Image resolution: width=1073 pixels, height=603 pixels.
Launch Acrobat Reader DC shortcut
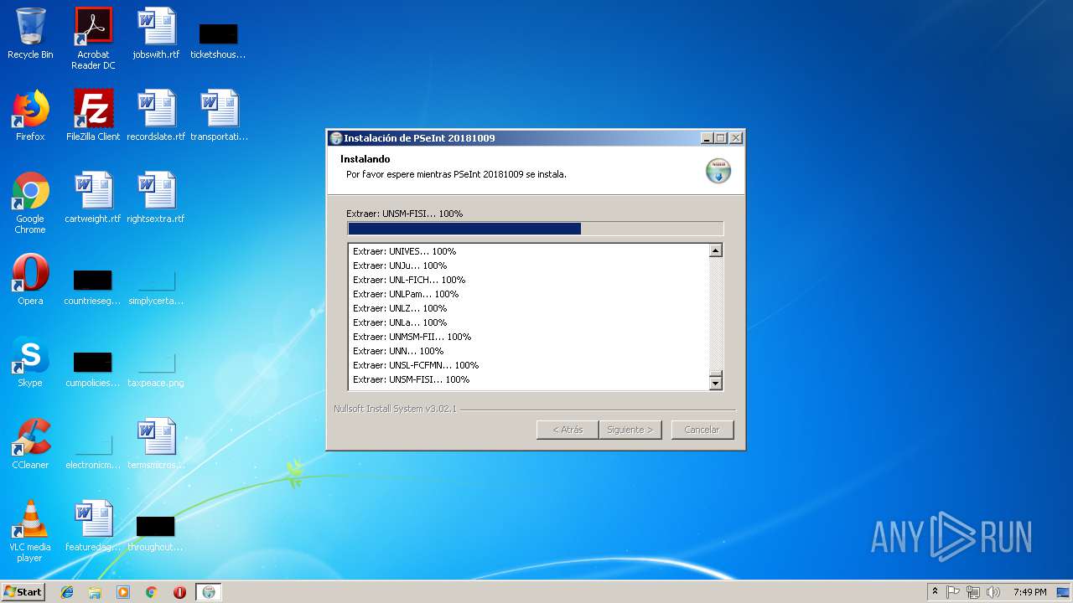click(93, 39)
